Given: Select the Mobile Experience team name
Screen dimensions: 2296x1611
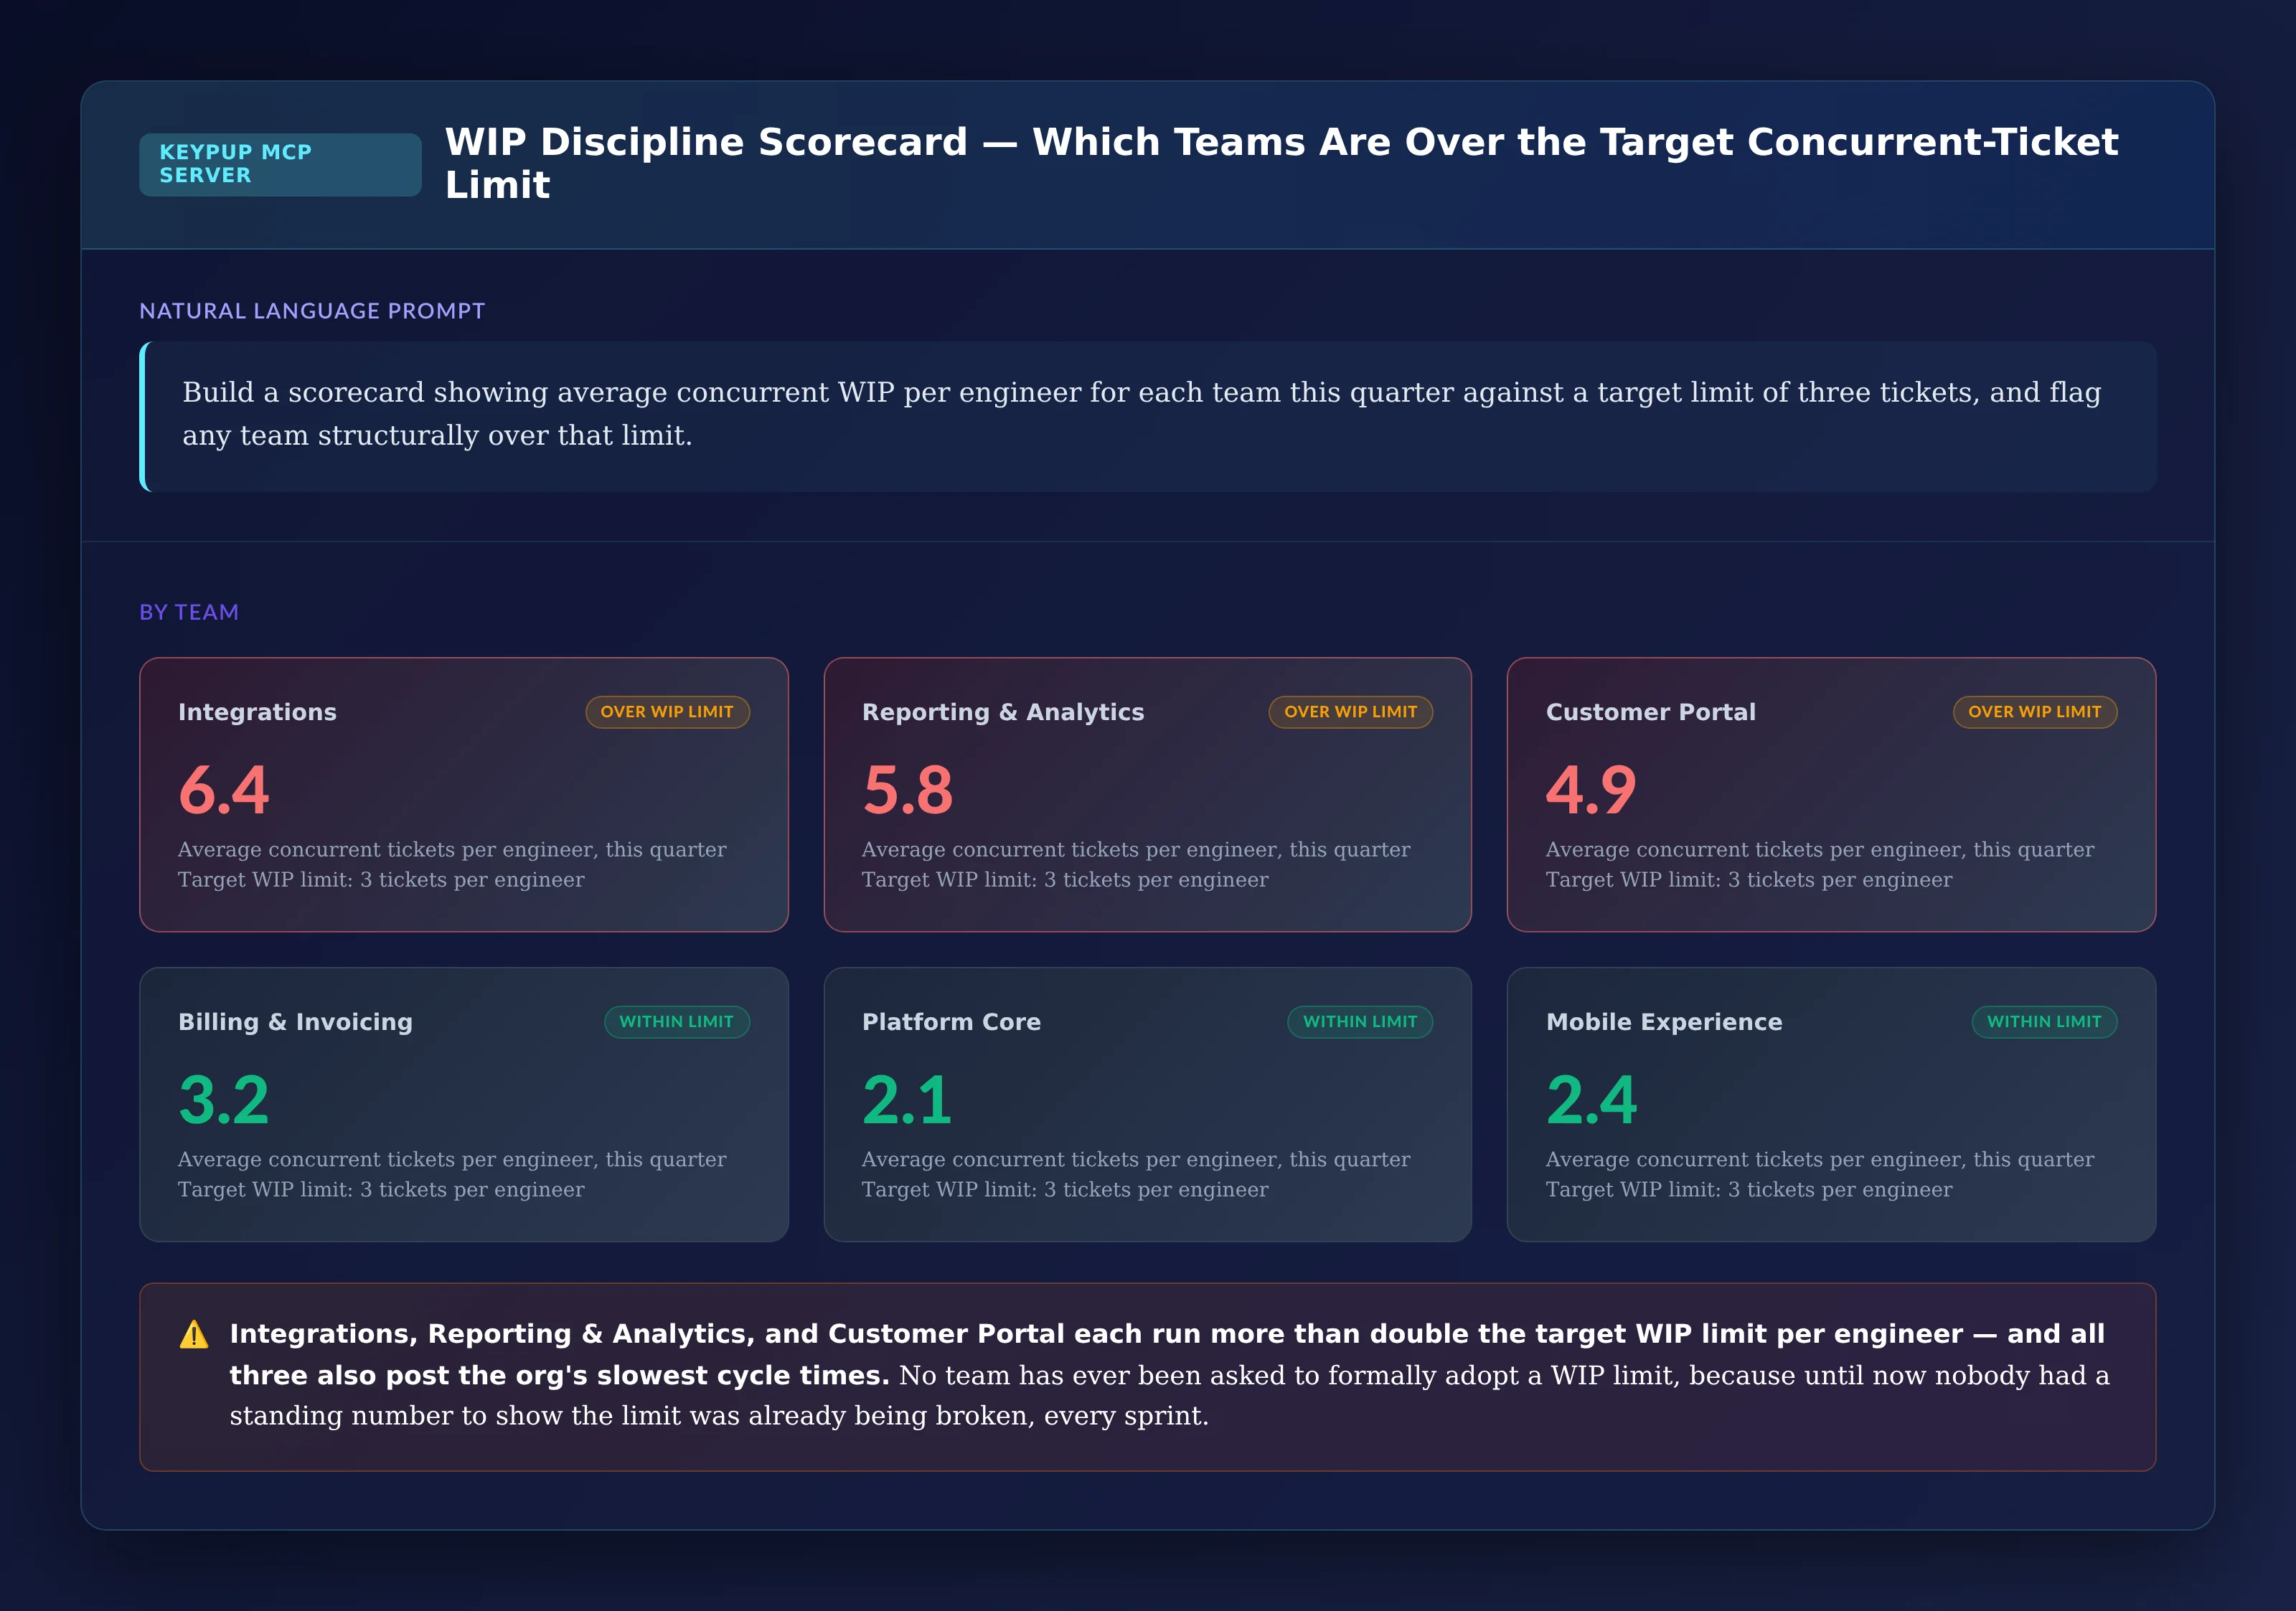Looking at the screenshot, I should pyautogui.click(x=1664, y=1021).
